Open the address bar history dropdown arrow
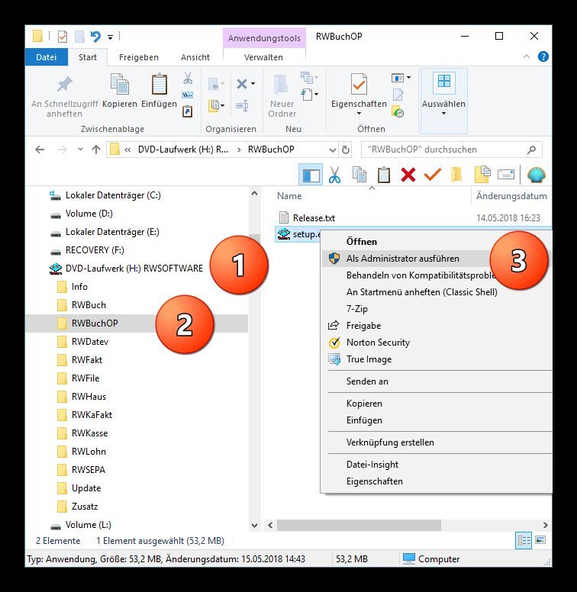This screenshot has height=592, width=577. tap(332, 150)
